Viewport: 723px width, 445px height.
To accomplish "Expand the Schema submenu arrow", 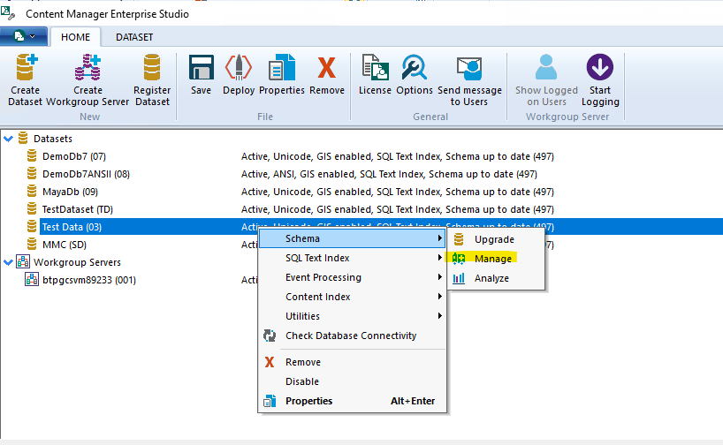I will 440,238.
